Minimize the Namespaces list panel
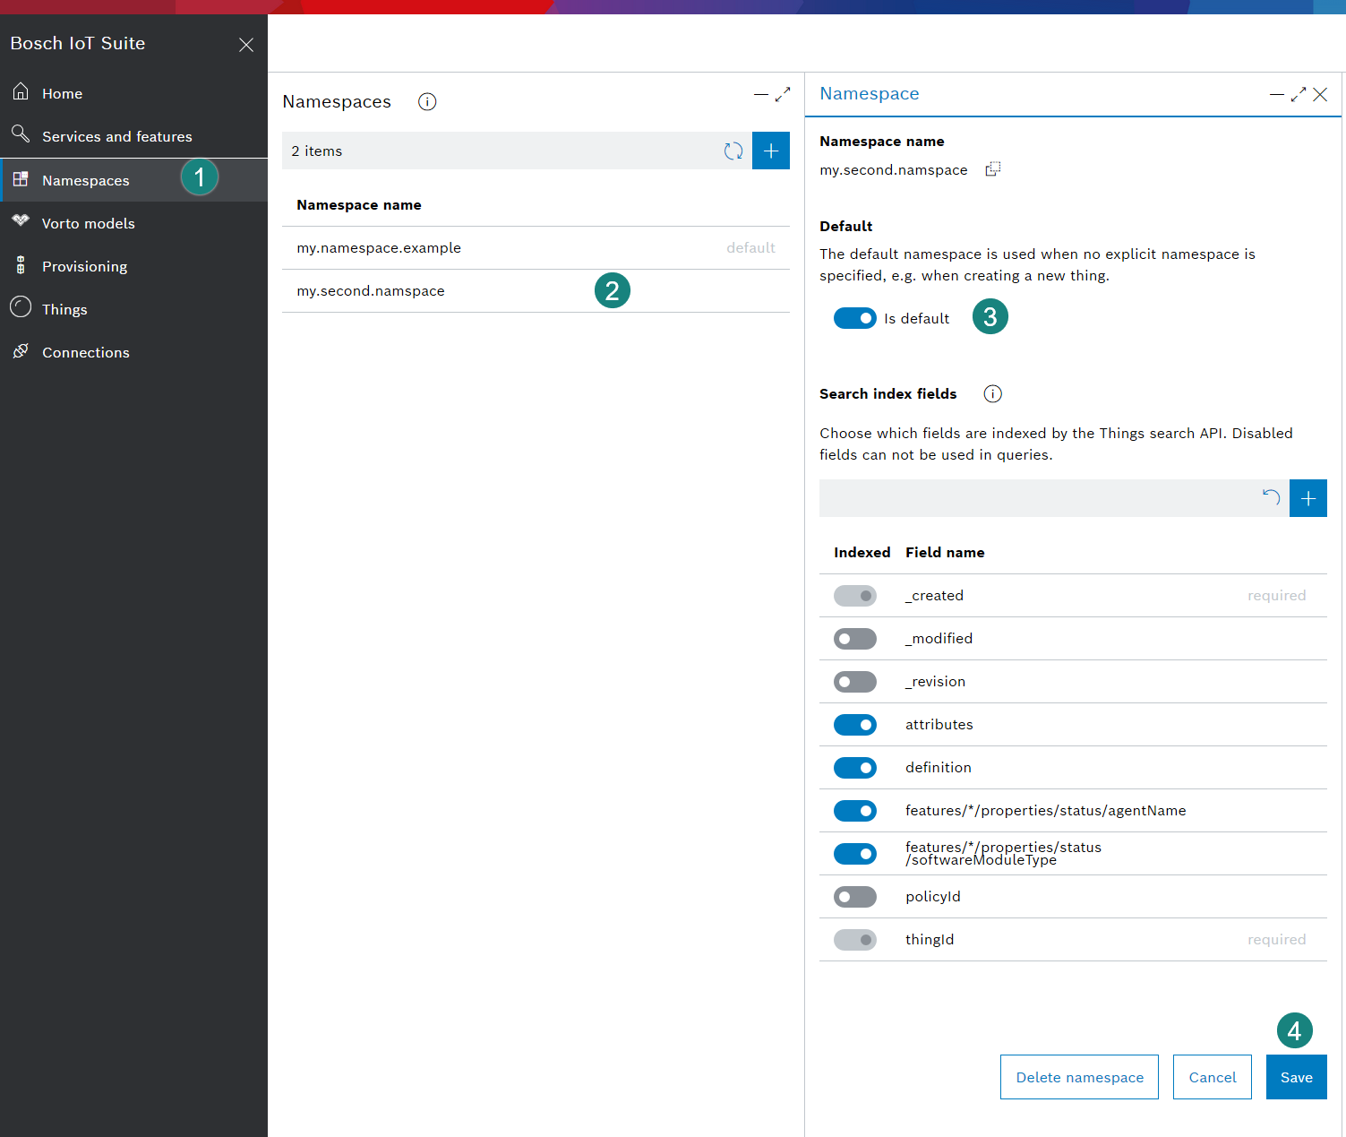This screenshot has width=1346, height=1137. click(x=760, y=94)
